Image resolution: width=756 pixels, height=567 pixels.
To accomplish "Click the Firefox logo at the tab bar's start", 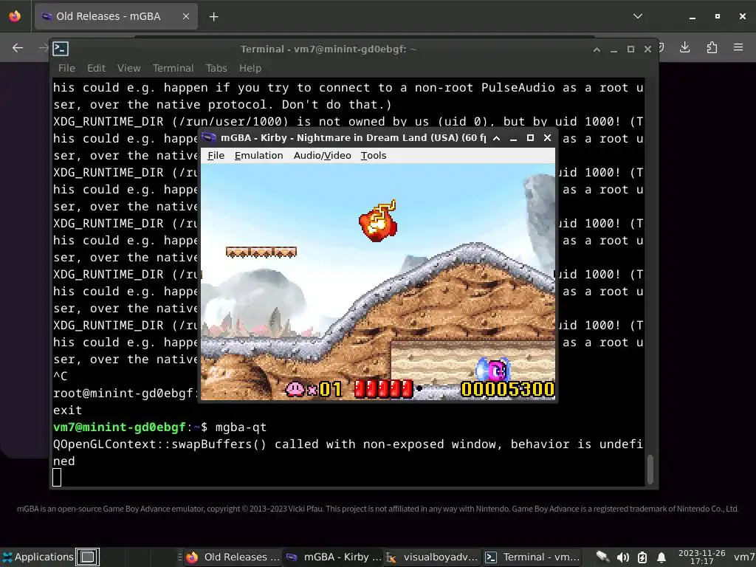I will (x=15, y=16).
